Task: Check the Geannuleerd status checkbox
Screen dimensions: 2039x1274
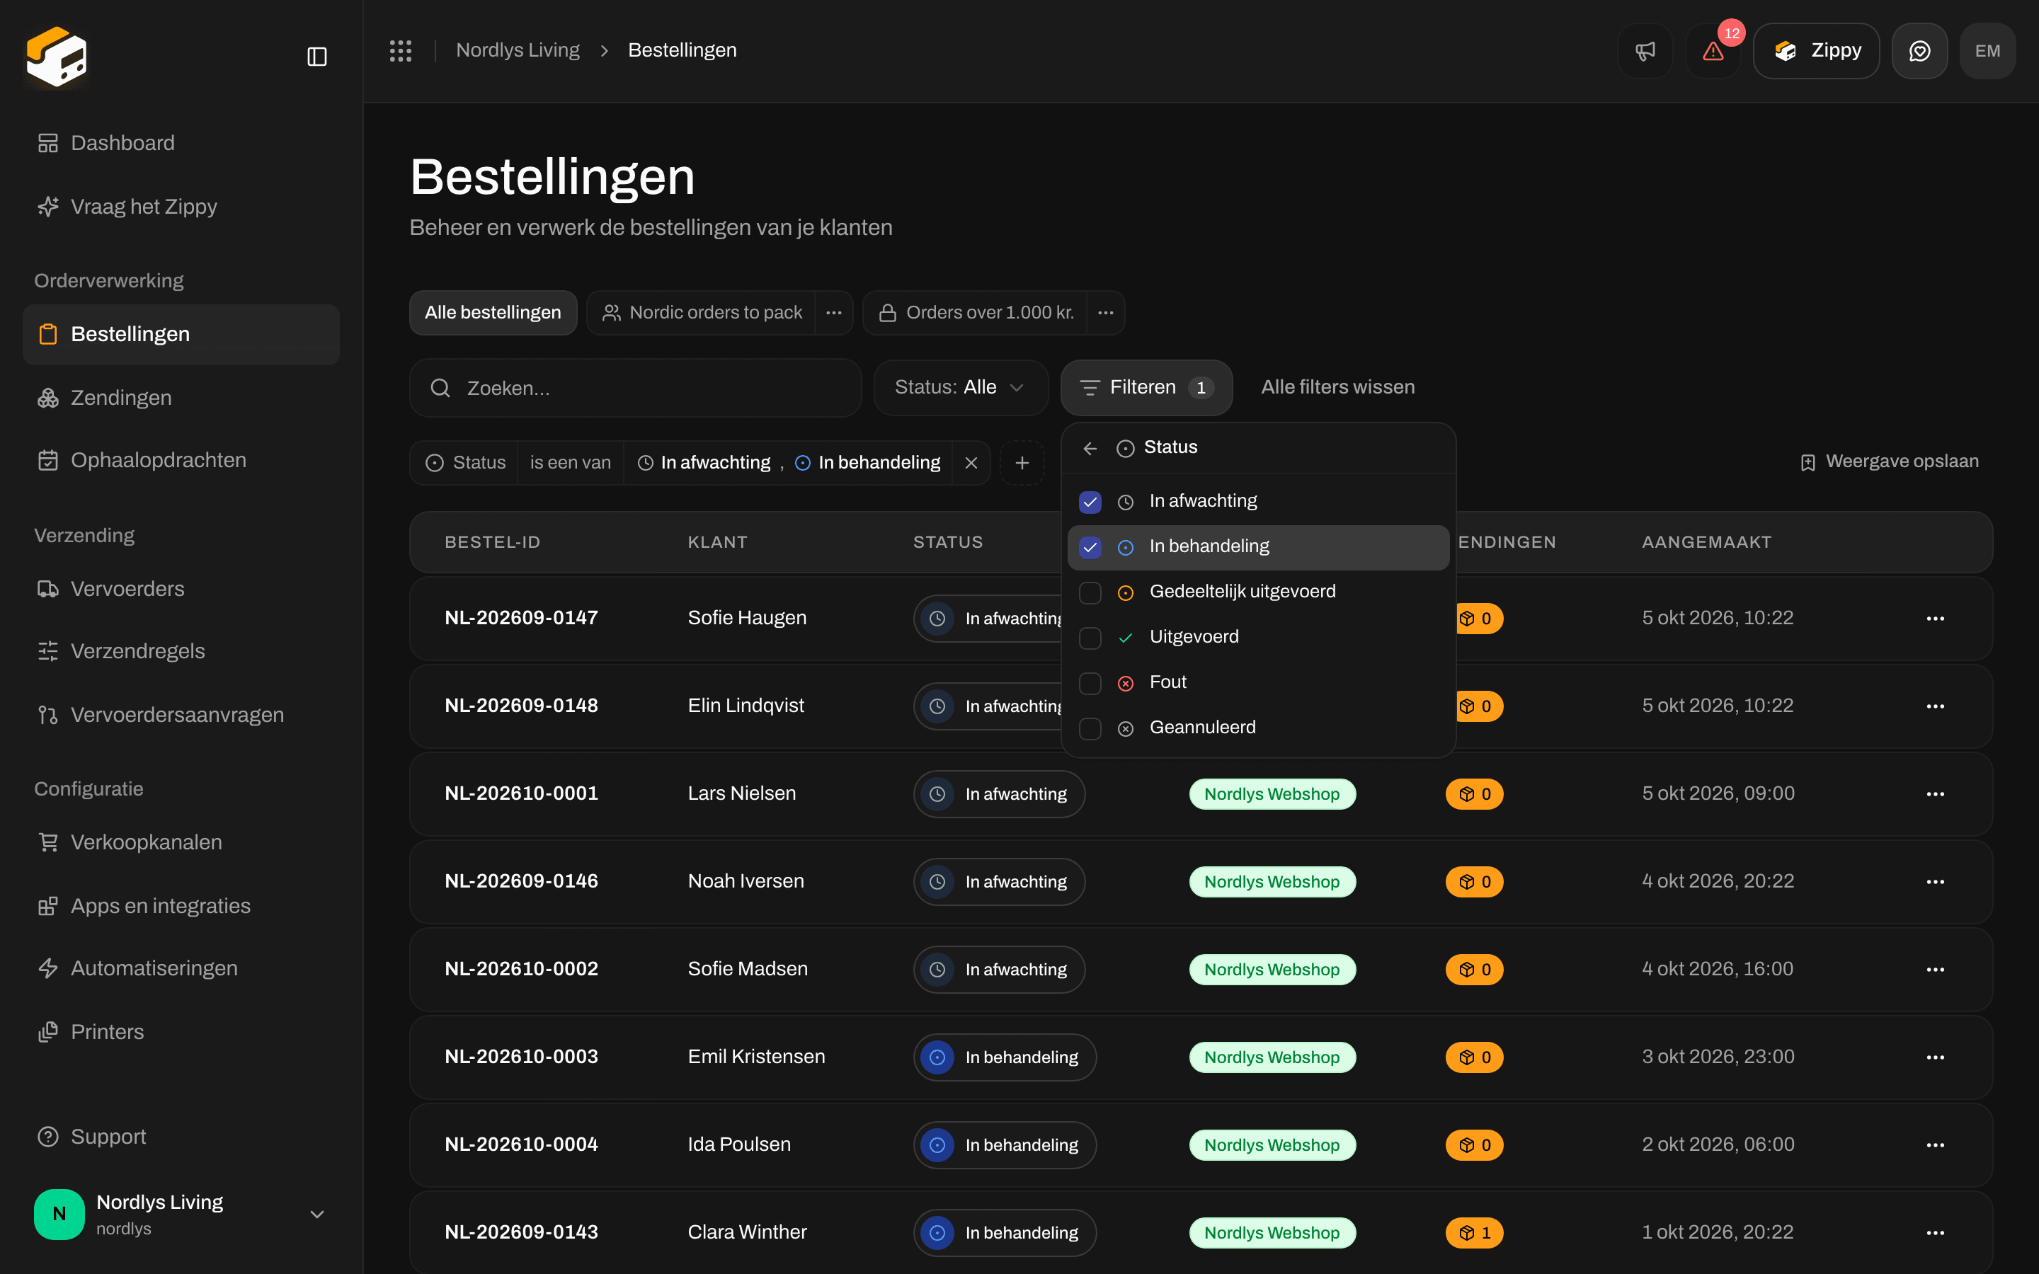Action: pyautogui.click(x=1090, y=729)
